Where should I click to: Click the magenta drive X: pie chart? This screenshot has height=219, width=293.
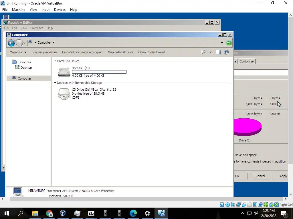point(248,127)
